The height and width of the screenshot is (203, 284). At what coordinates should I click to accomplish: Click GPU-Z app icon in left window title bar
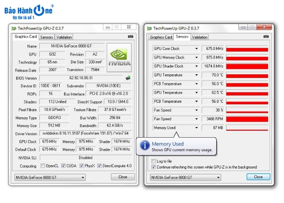click(x=14, y=28)
